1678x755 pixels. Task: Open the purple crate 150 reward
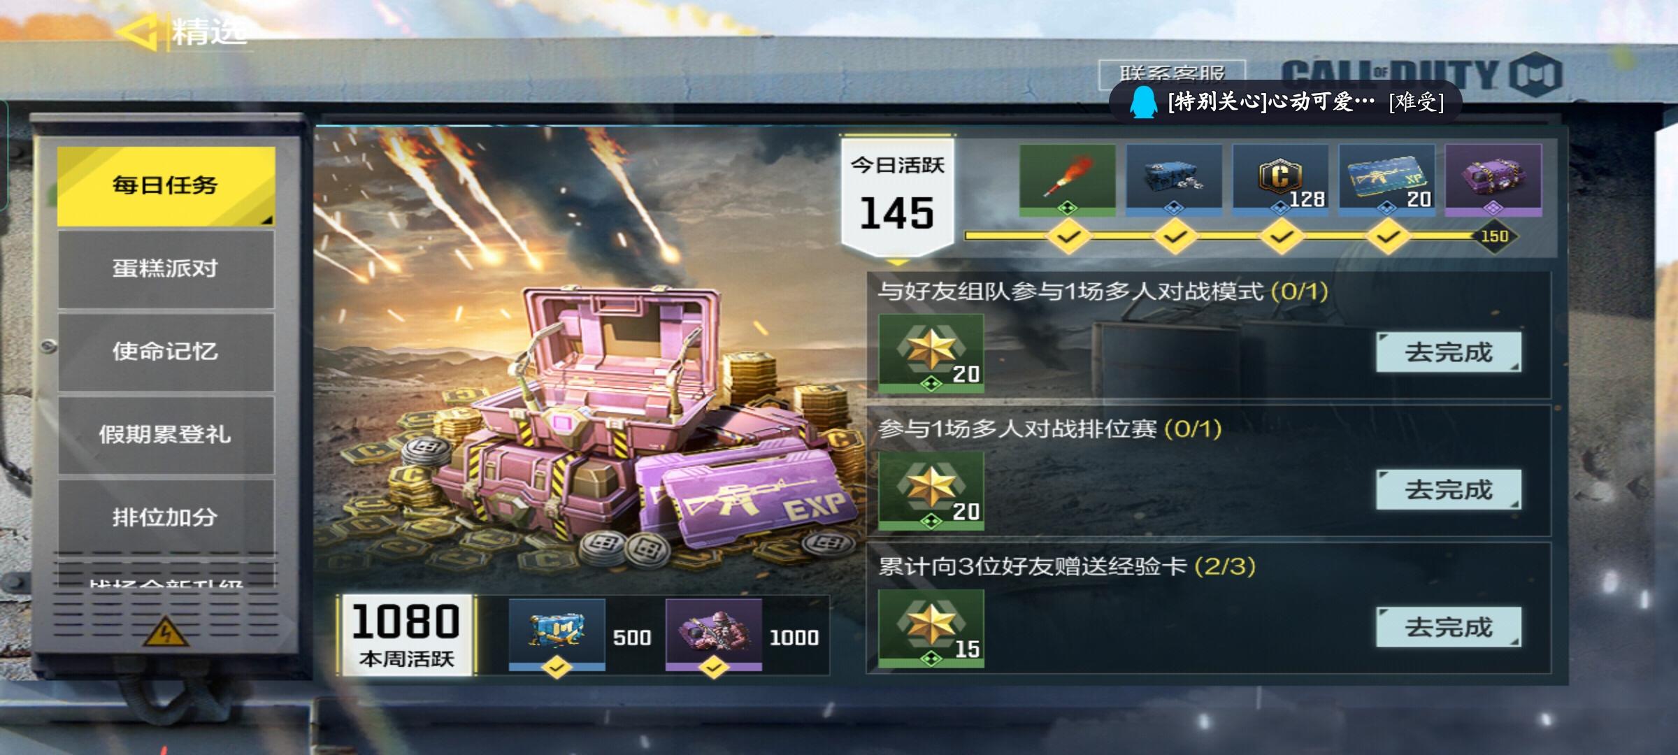point(1493,180)
